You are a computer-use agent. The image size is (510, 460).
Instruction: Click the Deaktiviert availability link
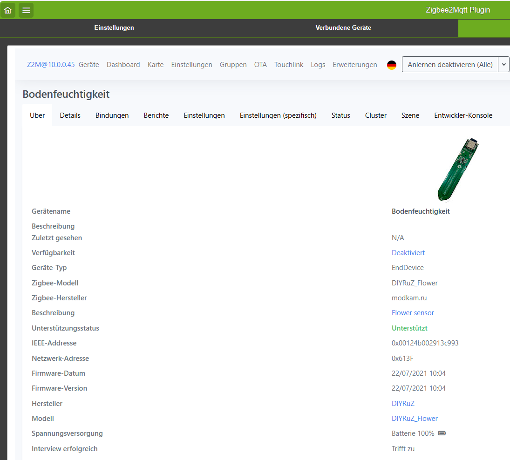(408, 253)
